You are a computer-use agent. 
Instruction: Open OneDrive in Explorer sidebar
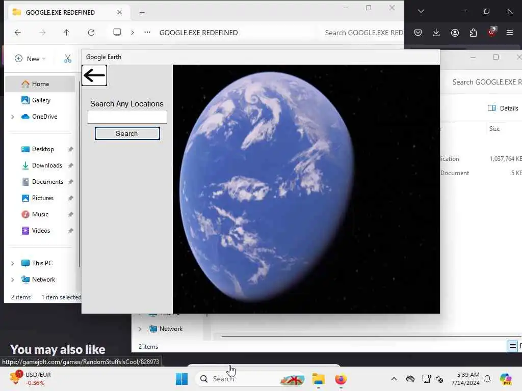click(44, 117)
